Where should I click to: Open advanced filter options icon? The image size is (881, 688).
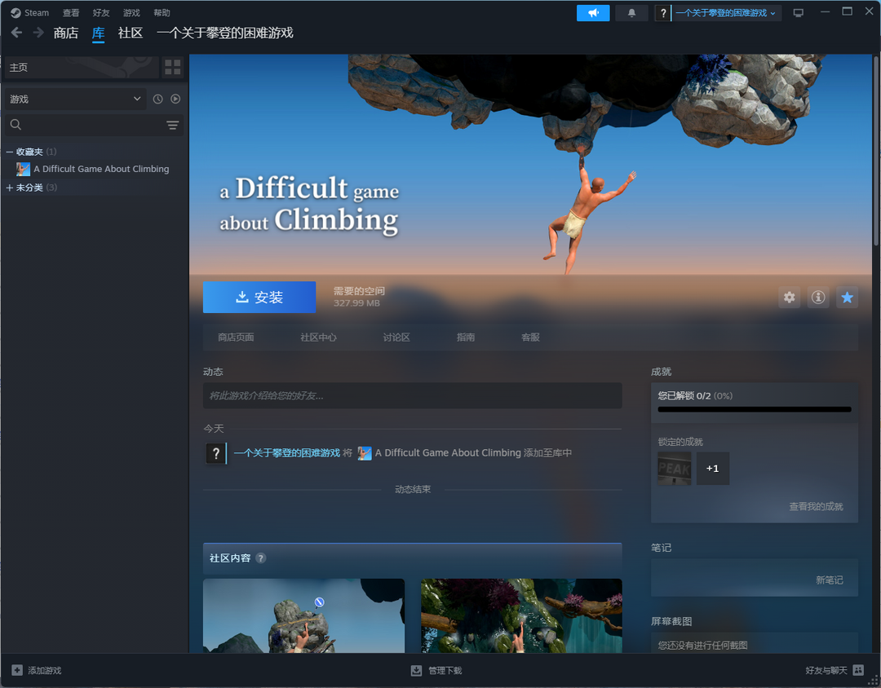click(x=172, y=125)
